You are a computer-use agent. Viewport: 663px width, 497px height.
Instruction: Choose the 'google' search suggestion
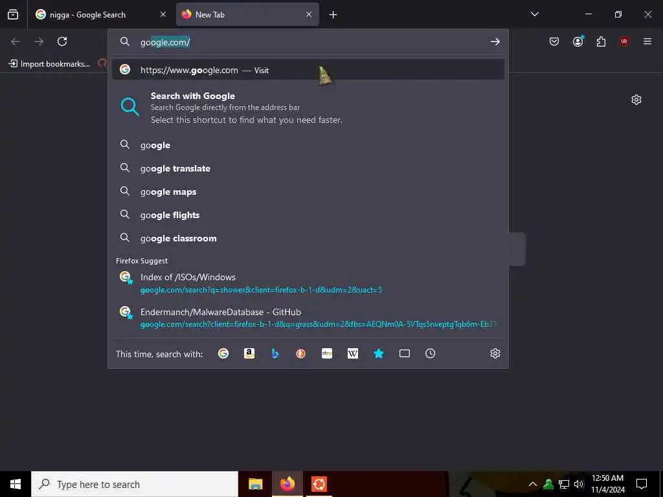[308, 145]
